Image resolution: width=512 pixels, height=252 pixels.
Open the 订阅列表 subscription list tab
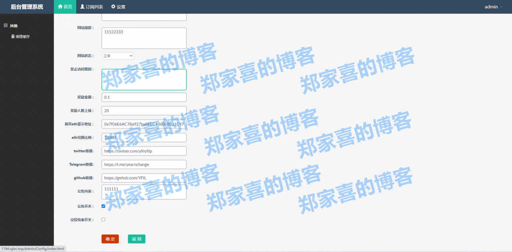[91, 7]
